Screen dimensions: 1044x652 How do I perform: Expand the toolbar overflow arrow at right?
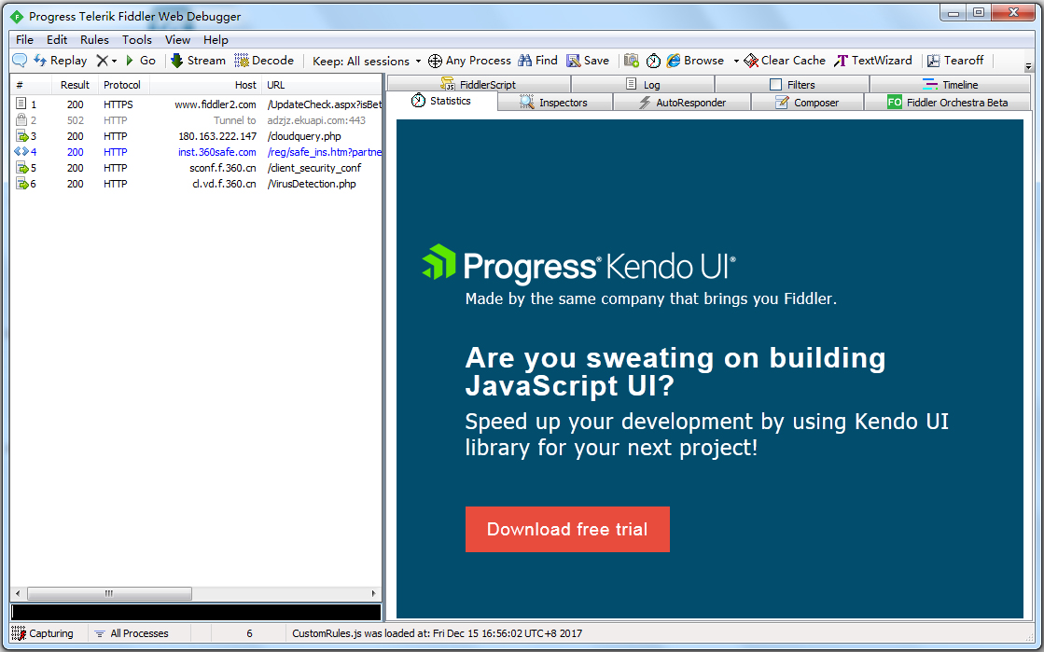point(1028,66)
